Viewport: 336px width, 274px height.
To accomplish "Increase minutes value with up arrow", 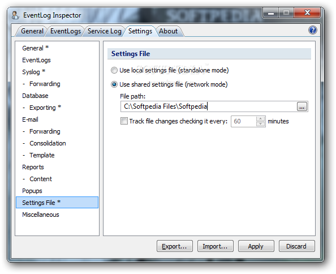I will (x=260, y=118).
